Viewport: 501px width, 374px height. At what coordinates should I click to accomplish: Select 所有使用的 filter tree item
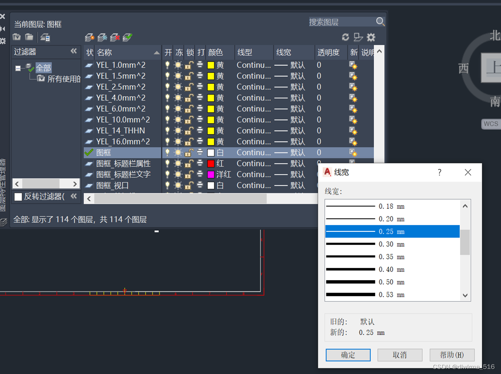point(64,79)
